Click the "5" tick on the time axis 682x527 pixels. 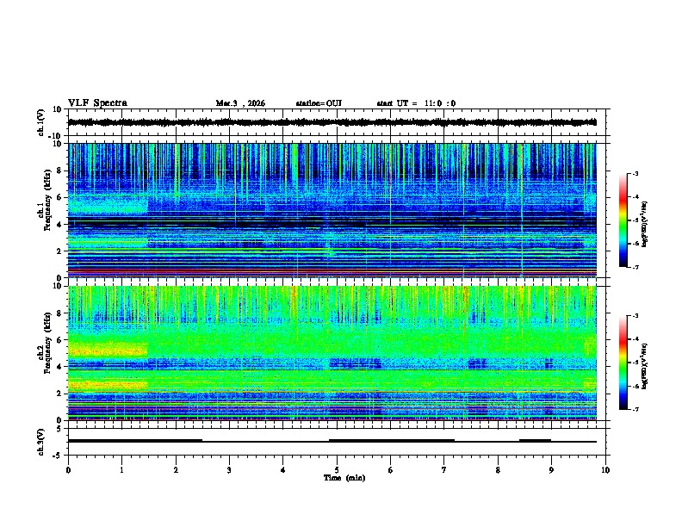click(x=337, y=470)
